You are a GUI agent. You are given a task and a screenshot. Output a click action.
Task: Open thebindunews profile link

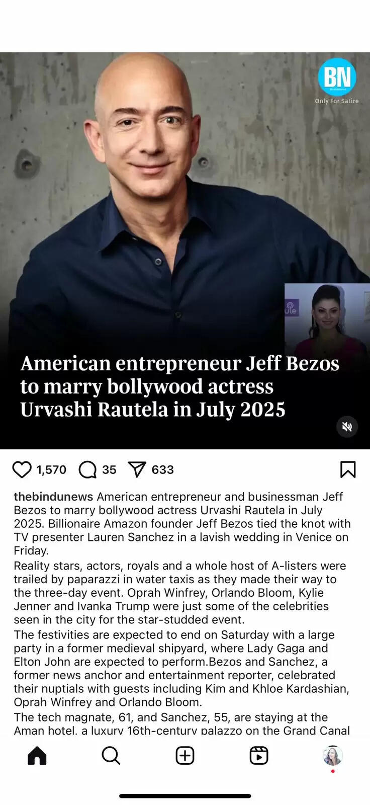click(x=53, y=497)
